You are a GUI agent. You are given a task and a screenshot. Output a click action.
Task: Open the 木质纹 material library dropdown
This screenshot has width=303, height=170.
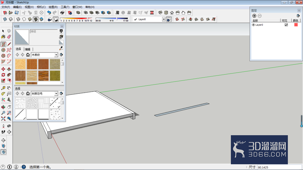(x=56, y=55)
